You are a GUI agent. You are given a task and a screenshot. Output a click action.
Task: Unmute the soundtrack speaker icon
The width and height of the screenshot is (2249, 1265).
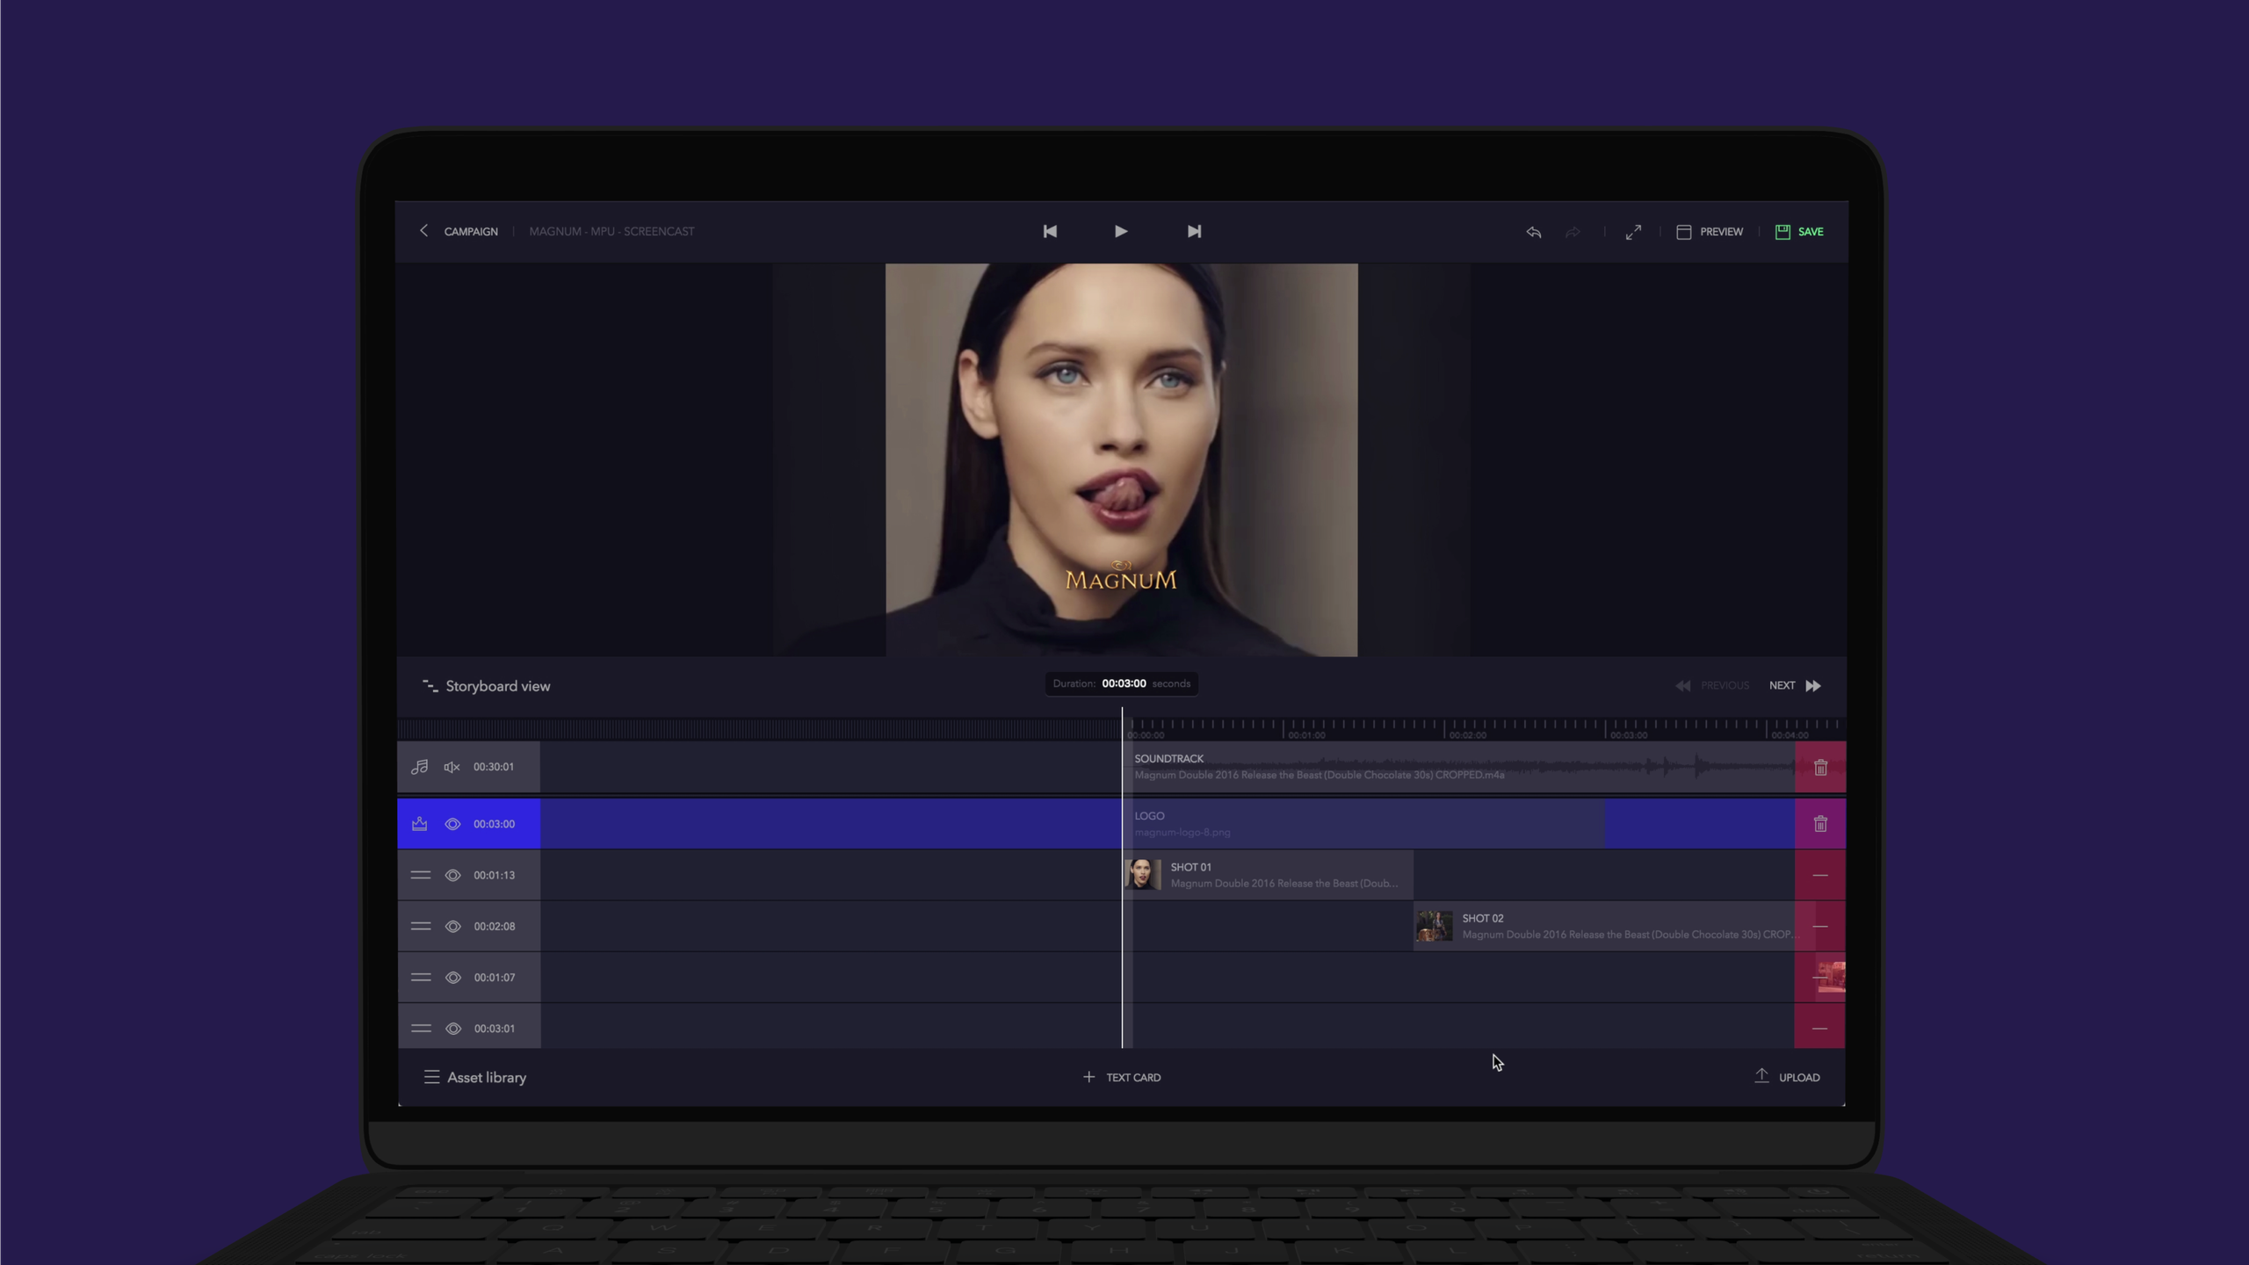(x=452, y=767)
